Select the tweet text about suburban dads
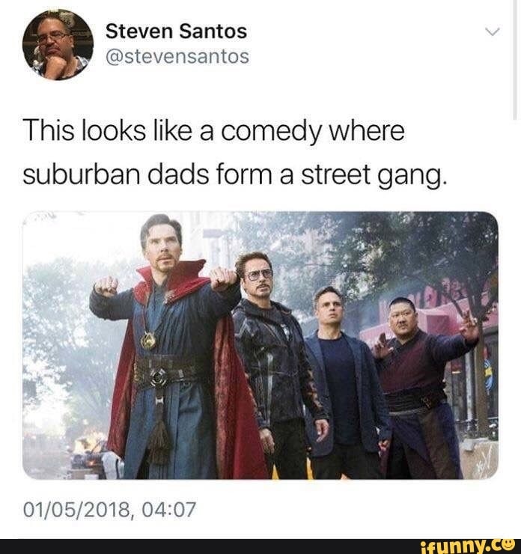Image resolution: width=521 pixels, height=554 pixels. click(234, 153)
